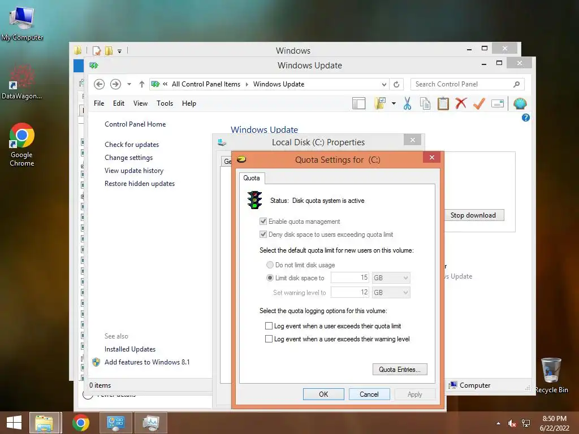Image resolution: width=579 pixels, height=434 pixels.
Task: Open the File menu
Action: tap(99, 103)
